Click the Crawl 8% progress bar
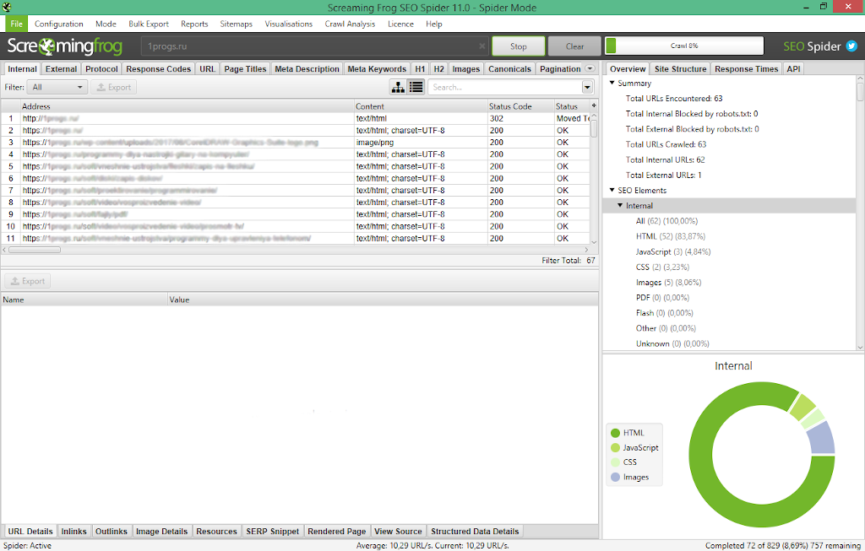Image resolution: width=865 pixels, height=551 pixels. (x=684, y=46)
